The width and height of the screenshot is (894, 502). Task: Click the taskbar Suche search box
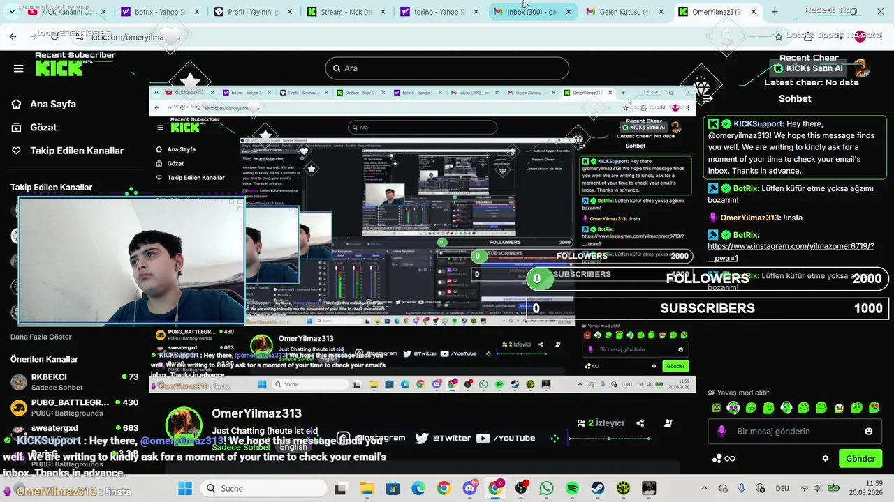[x=264, y=488]
